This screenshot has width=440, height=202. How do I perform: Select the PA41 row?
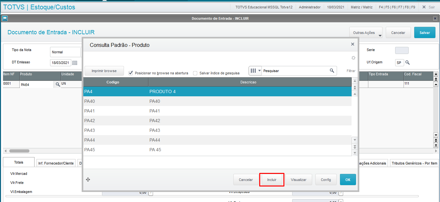[217, 111]
